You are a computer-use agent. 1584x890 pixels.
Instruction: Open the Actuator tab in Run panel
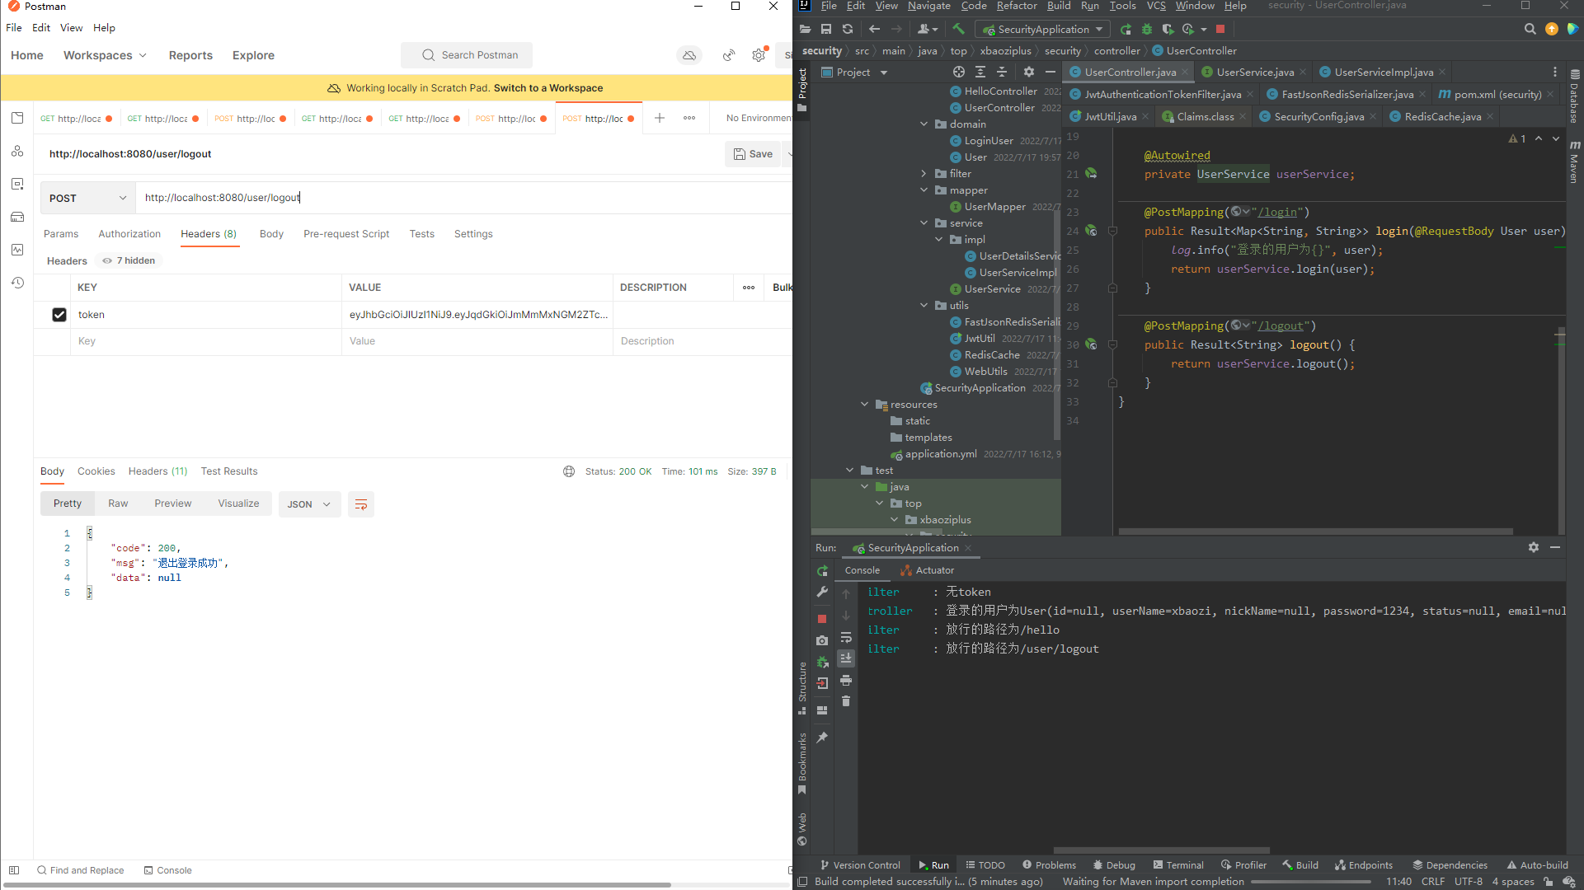point(927,570)
